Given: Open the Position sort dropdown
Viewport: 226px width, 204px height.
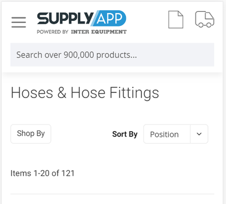Looking at the screenshot, I should tap(176, 134).
